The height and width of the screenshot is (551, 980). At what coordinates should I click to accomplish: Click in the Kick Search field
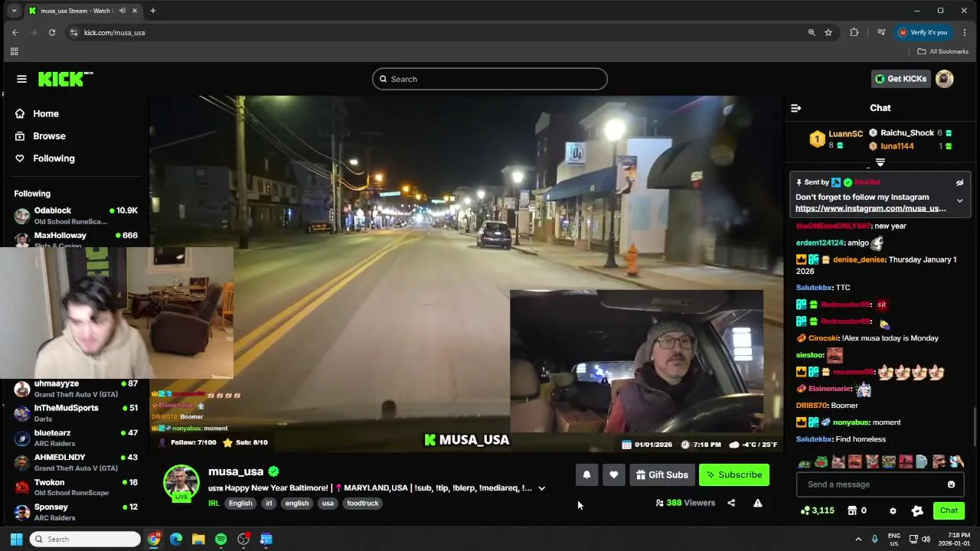tap(490, 79)
